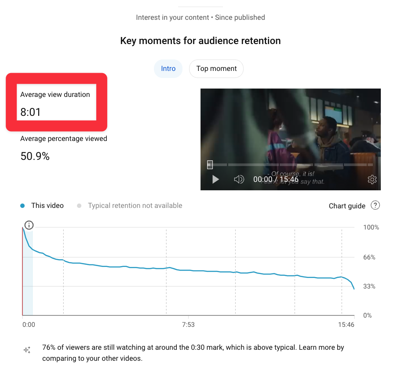The height and width of the screenshot is (374, 416).
Task: Click the info icon above the retention chart
Action: coord(29,226)
